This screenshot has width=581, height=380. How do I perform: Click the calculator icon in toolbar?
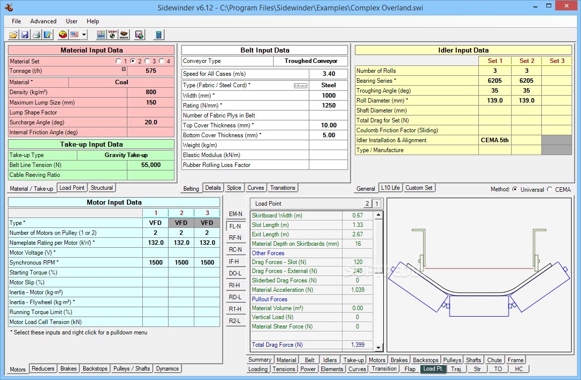point(159,35)
